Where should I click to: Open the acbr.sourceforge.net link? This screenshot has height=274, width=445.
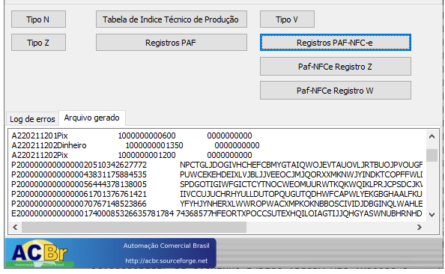[166, 261]
